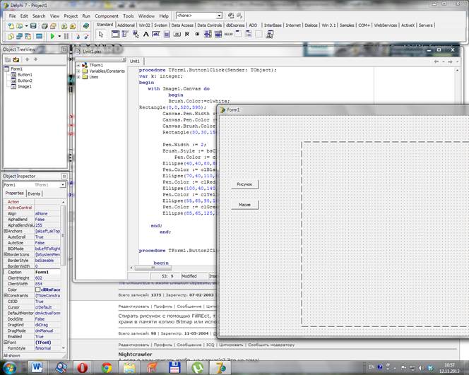Screen dimensions: 469x375
Task: Switch to Data Access palette tab
Action: (182, 25)
